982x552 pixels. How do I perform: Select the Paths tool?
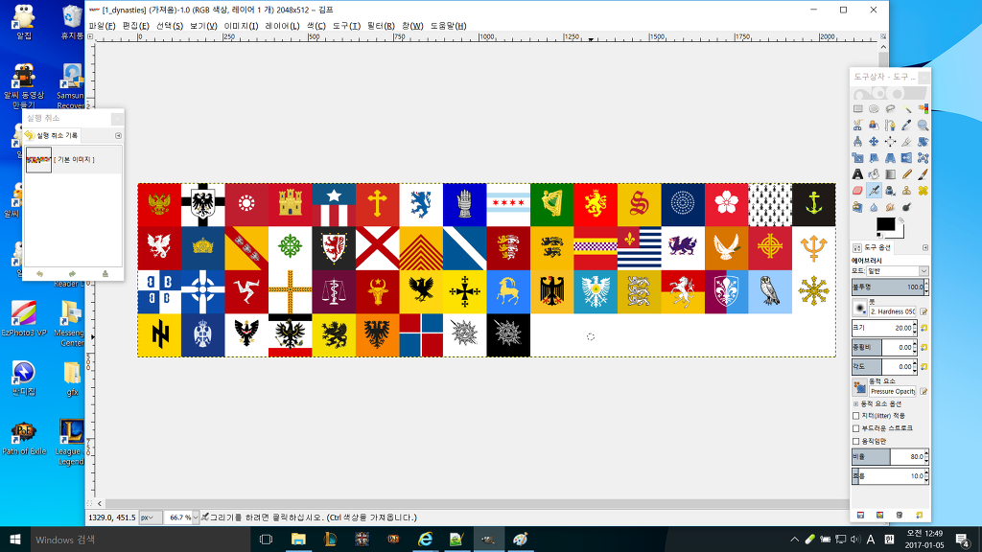(890, 126)
